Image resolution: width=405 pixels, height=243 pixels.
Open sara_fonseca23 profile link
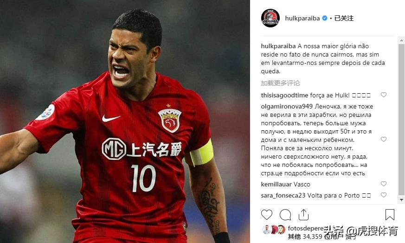(x=283, y=196)
